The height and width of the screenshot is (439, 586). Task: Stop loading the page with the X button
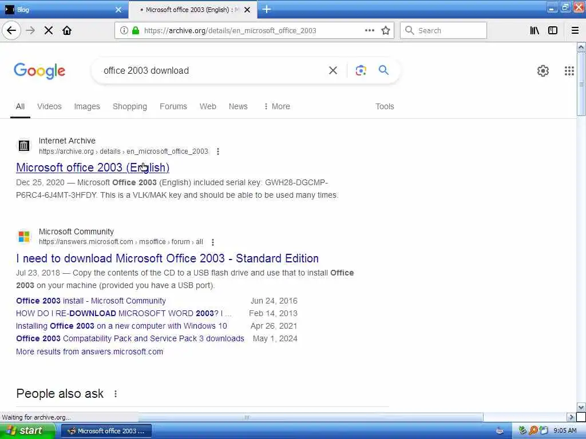(x=49, y=31)
